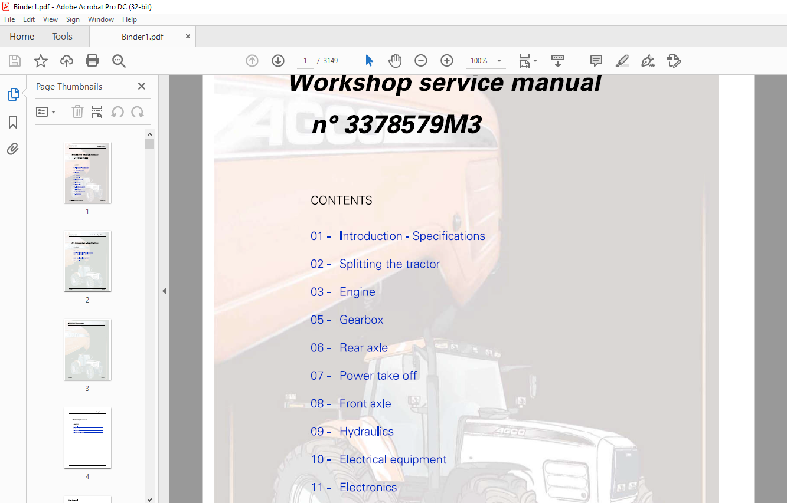This screenshot has height=503, width=787.
Task: Click the page break scissors icon
Action: pos(97,111)
